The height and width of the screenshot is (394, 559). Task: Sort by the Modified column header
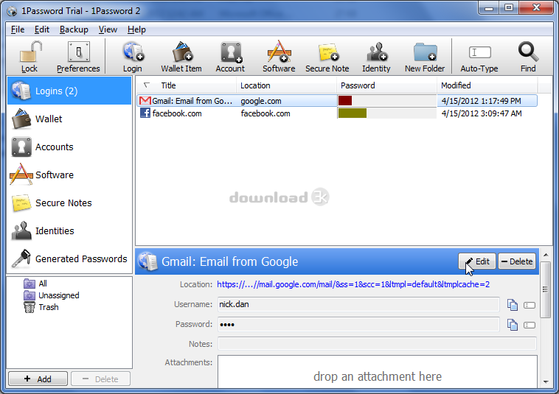(487, 85)
